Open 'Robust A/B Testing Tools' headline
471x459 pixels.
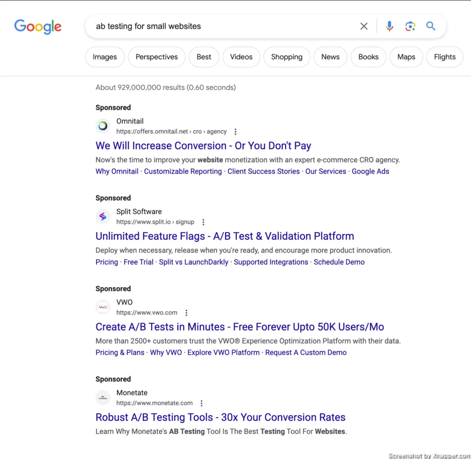(x=220, y=417)
